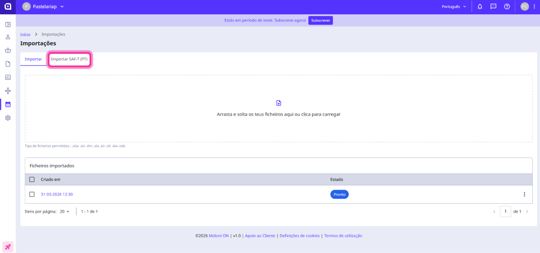
Task: Open the reports chart icon in sidebar
Action: click(8, 77)
